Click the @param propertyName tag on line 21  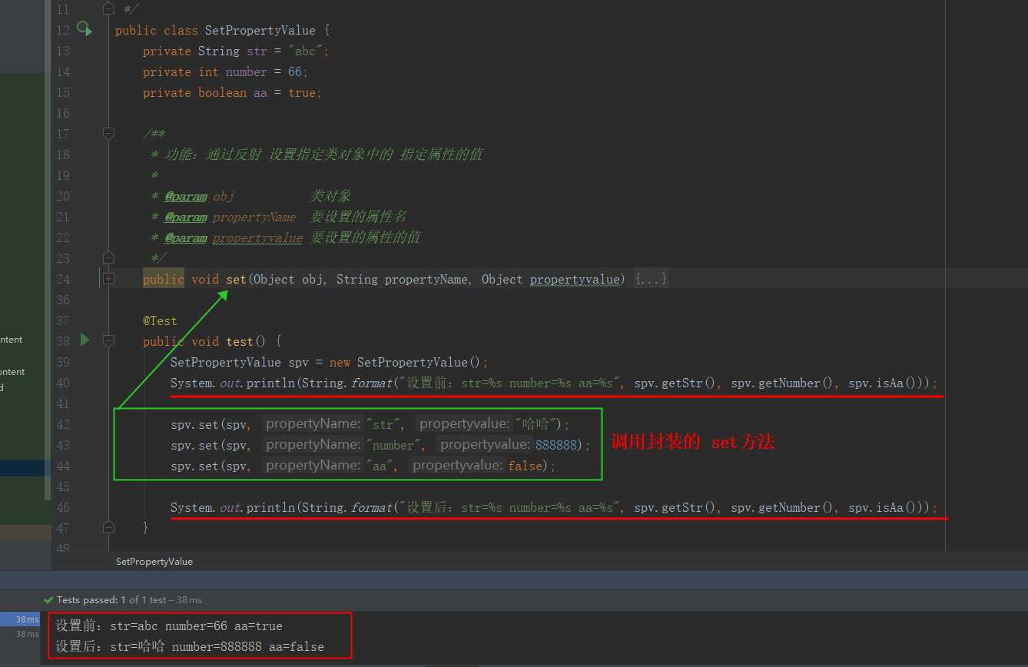230,217
